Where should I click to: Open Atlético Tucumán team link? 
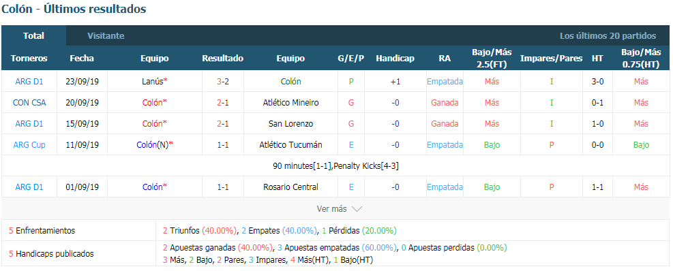click(x=290, y=145)
